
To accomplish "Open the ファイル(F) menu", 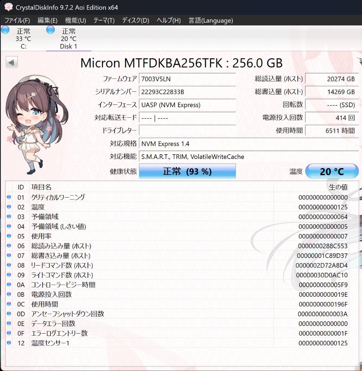I will [x=17, y=20].
